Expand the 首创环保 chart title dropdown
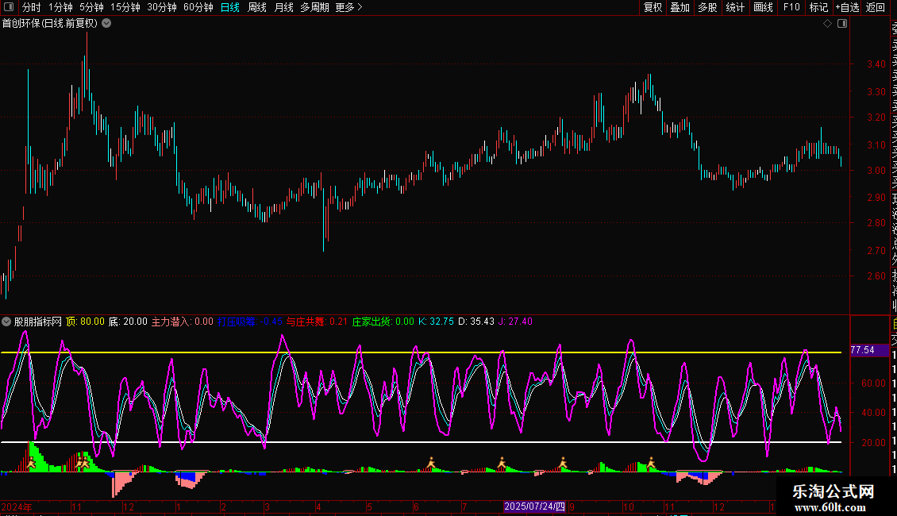The height and width of the screenshot is (516, 897). pyautogui.click(x=106, y=24)
